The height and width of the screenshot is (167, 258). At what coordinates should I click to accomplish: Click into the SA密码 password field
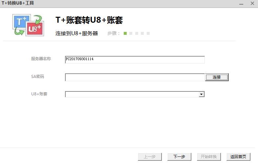135,77
